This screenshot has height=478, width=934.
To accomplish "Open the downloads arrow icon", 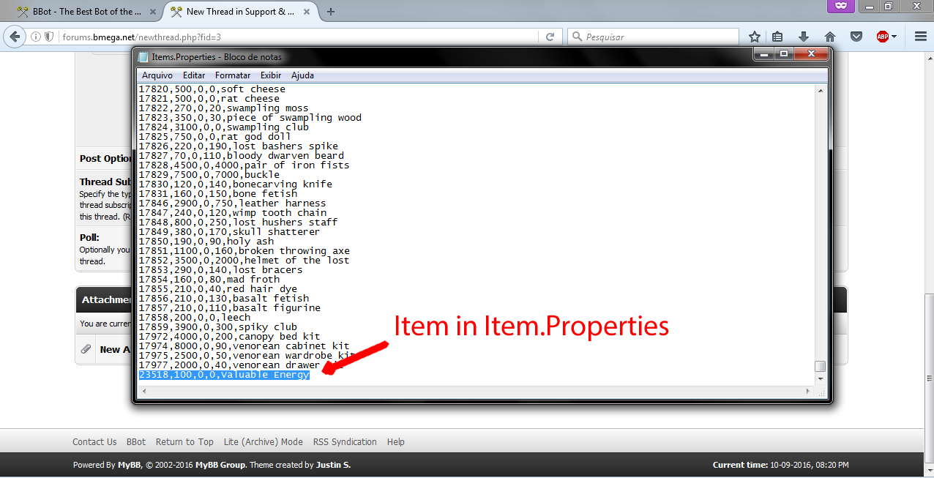I will pyautogui.click(x=804, y=37).
